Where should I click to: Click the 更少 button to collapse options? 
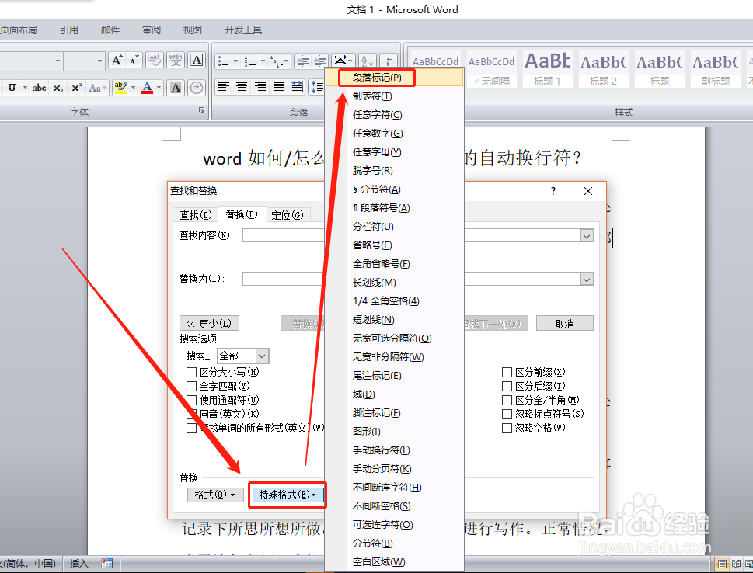[x=207, y=323]
